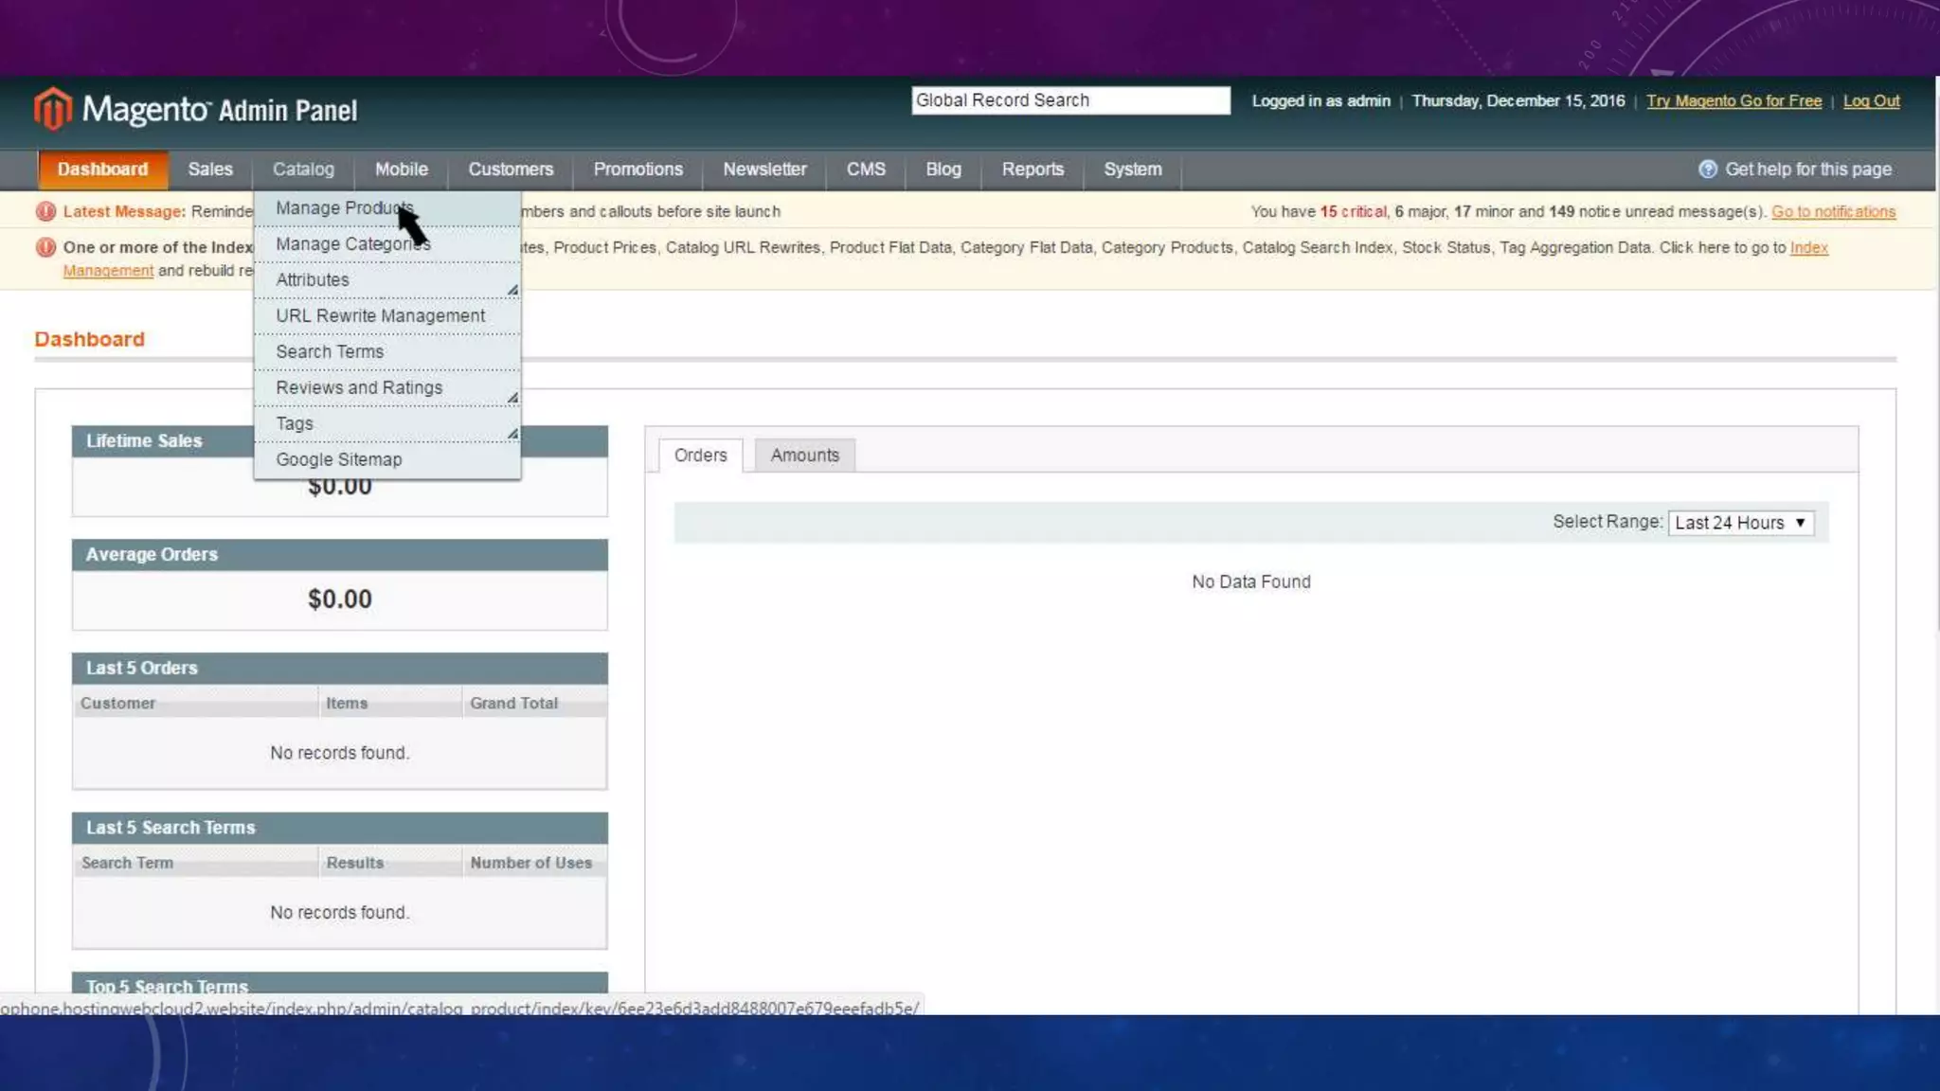Expand the Tags submenu arrow
Screen dimensions: 1940x1091
coord(512,433)
